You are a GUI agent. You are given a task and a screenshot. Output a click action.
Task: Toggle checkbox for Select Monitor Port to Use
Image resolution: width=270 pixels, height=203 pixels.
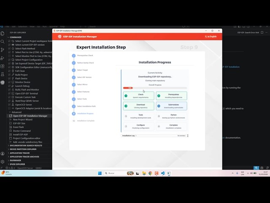point(9,56)
